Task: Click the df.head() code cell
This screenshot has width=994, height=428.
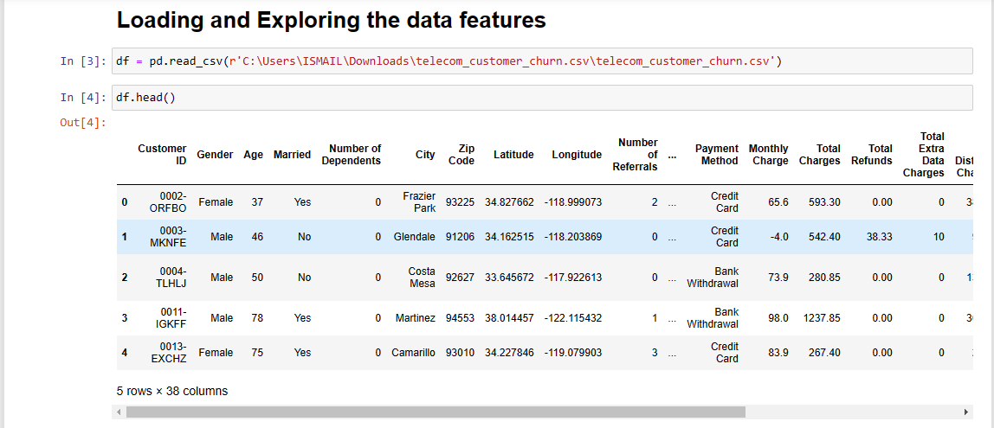Action: coord(542,98)
